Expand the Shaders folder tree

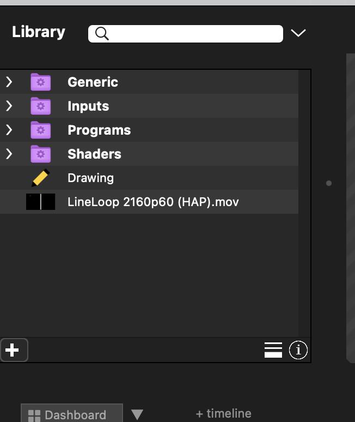[x=9, y=154]
